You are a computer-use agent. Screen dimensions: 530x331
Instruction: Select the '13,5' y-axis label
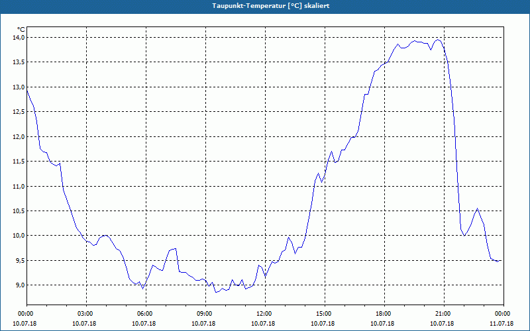tap(19, 62)
